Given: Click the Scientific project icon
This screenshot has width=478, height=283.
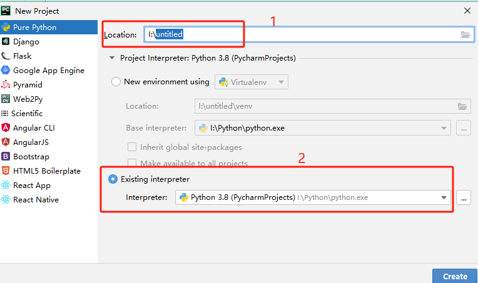Looking at the screenshot, I should point(4,114).
